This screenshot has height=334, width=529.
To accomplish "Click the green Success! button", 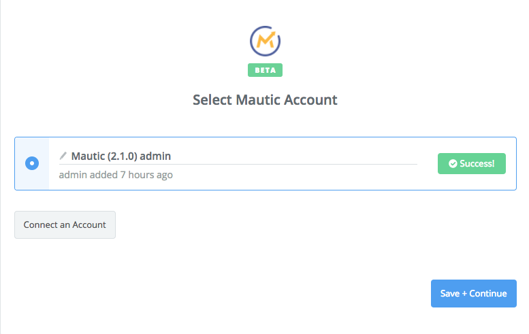I will [x=472, y=163].
